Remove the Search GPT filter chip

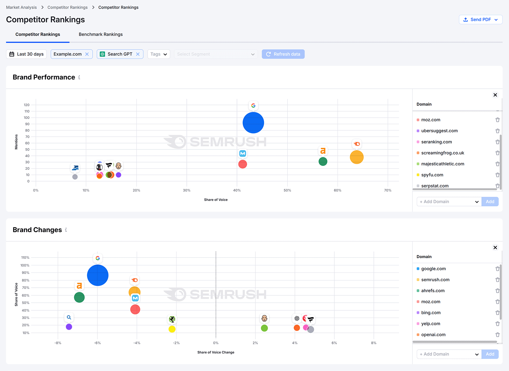click(138, 54)
